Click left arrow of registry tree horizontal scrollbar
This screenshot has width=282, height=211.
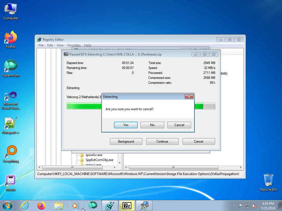[x=39, y=167]
